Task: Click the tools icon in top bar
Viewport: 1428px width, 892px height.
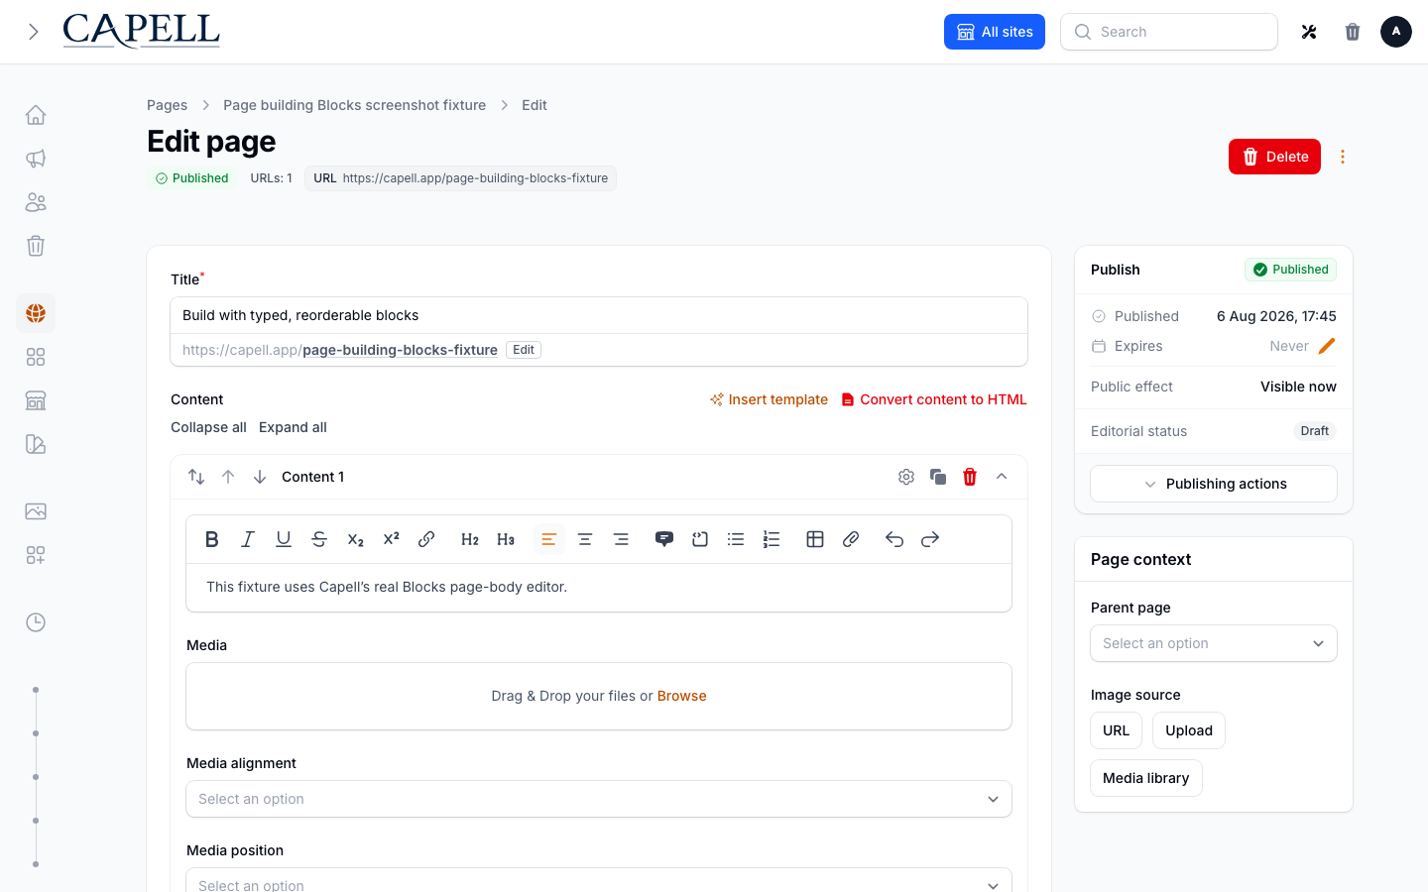Action: coord(1309,32)
